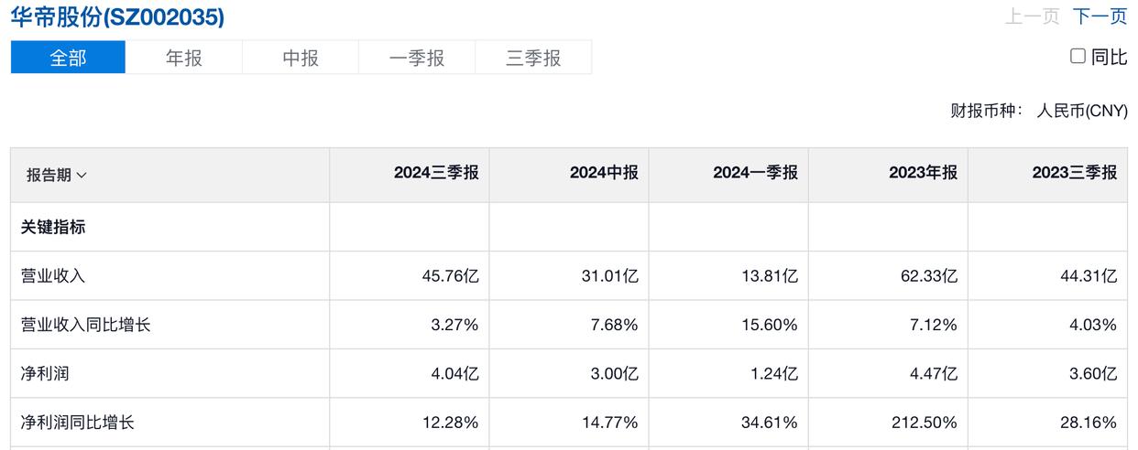Click the 2023年报 column header
The height and width of the screenshot is (450, 1138).
point(923,173)
